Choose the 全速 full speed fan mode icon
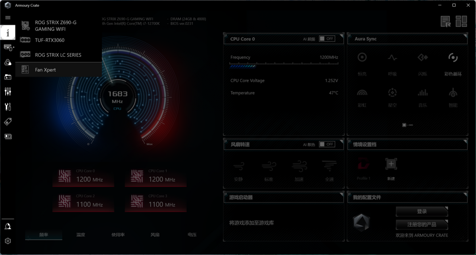 coord(329,166)
